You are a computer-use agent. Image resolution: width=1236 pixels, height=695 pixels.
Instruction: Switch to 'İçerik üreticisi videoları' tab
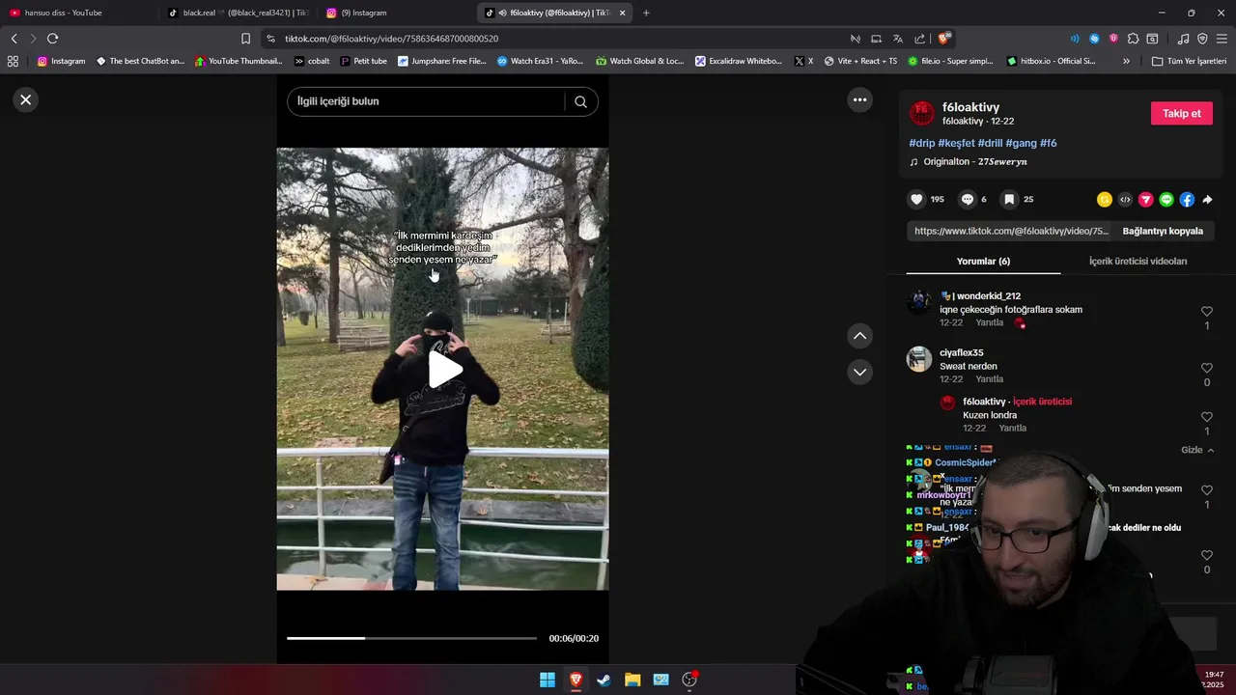click(1138, 262)
